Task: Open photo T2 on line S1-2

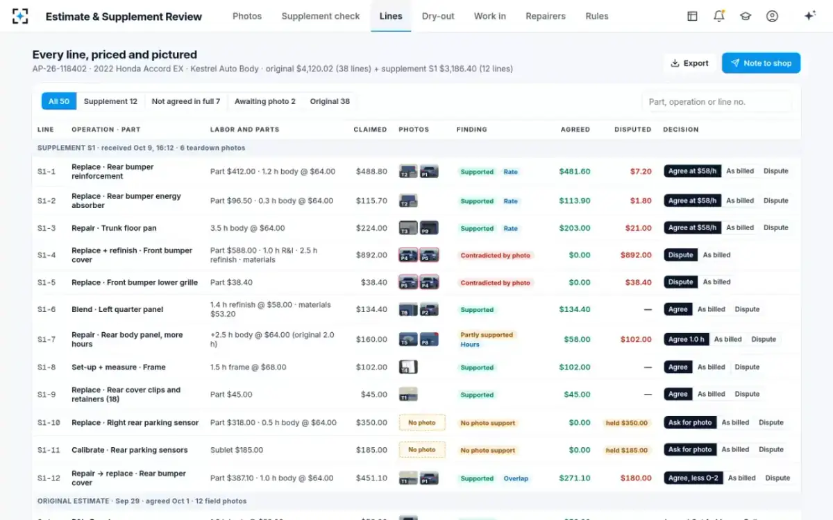Action: [x=408, y=200]
